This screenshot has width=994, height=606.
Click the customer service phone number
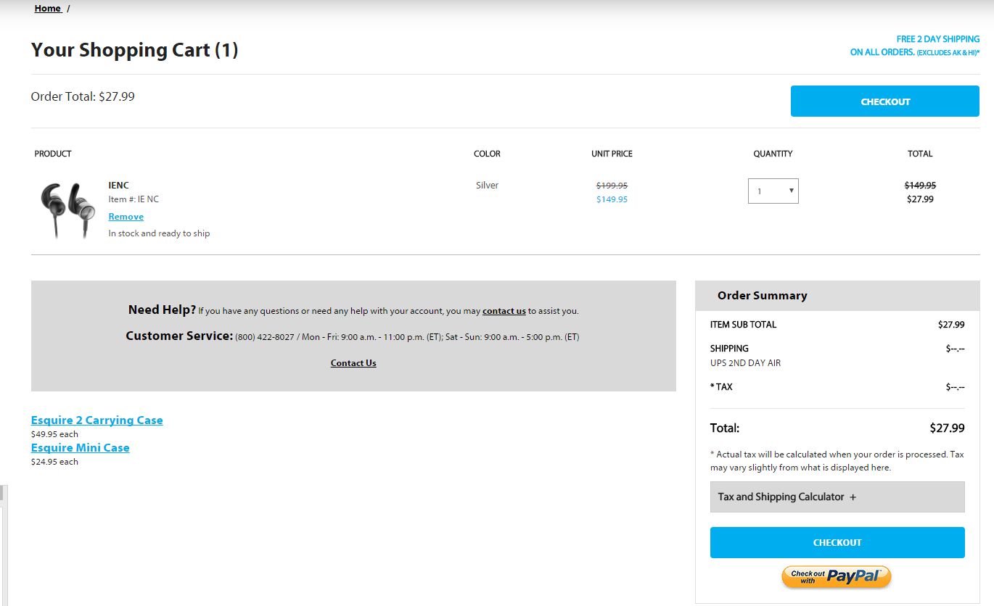(265, 337)
